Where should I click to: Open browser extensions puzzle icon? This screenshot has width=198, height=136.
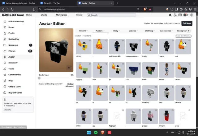172,9
